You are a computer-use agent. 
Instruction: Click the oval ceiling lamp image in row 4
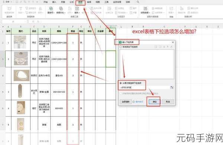tap(22, 75)
